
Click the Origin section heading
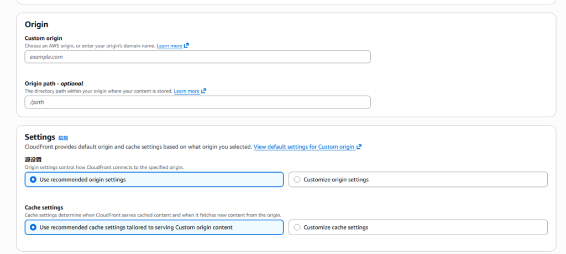[36, 24]
